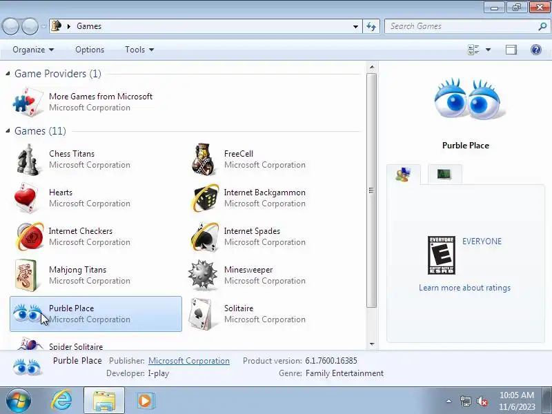The image size is (552, 414).
Task: Click the Hearts game icon
Action: [x=26, y=198]
